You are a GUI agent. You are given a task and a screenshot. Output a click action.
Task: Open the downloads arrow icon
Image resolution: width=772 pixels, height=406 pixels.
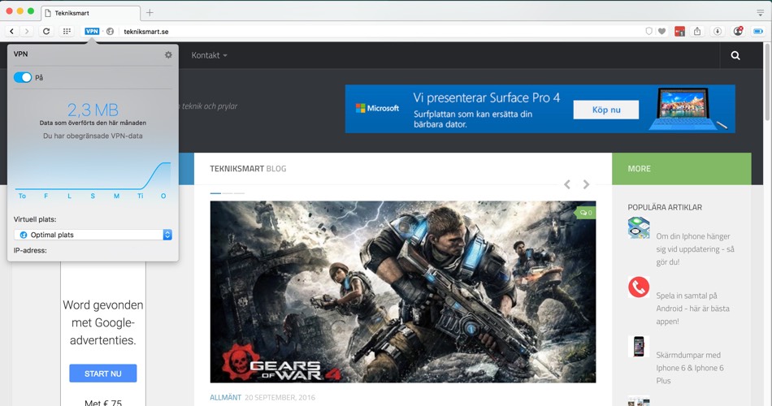(718, 31)
